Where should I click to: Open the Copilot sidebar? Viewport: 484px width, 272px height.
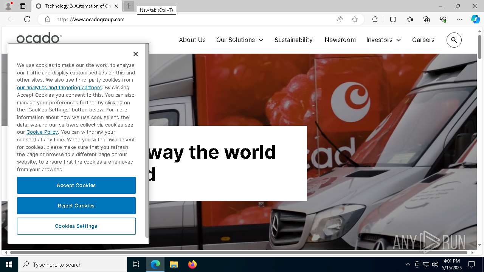475,19
